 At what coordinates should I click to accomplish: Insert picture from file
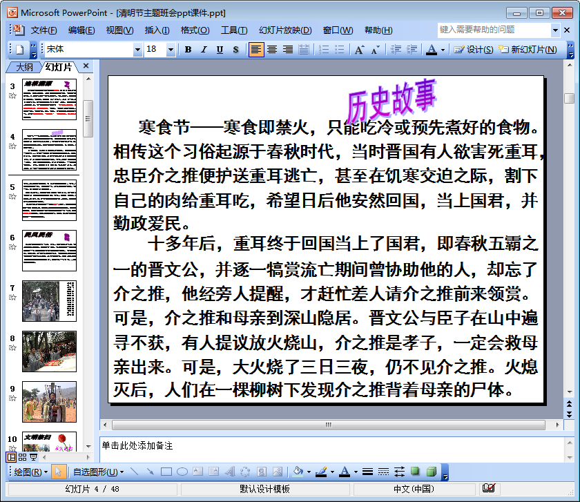278,472
